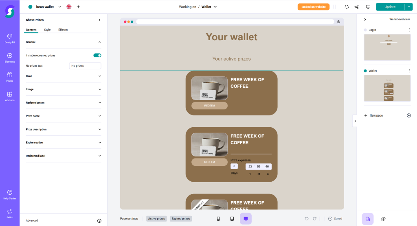
Task: Expand the Redeem button section
Action: (63, 102)
